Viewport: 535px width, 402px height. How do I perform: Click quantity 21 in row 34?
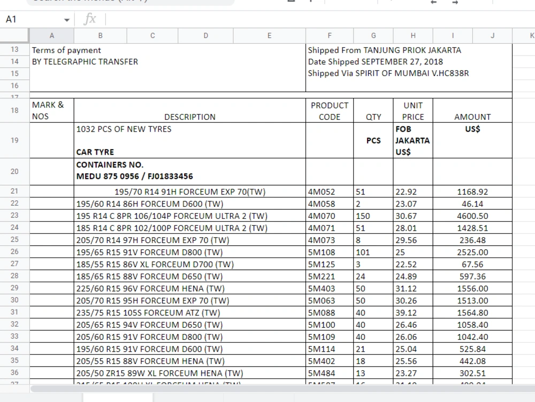[373, 349]
